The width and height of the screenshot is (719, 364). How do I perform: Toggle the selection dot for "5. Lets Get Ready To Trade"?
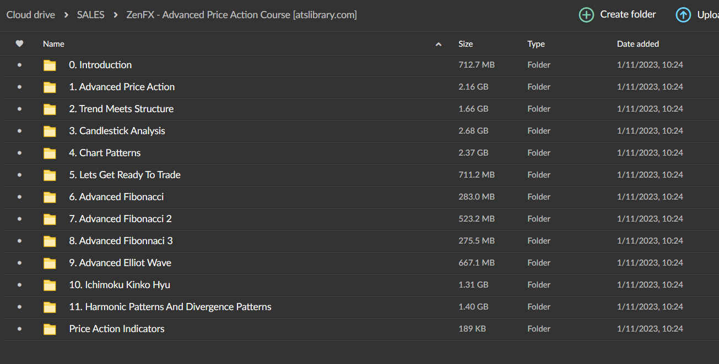(x=19, y=175)
